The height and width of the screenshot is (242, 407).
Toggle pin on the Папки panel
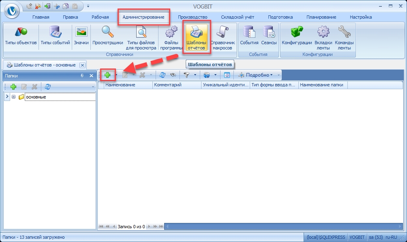point(82,75)
